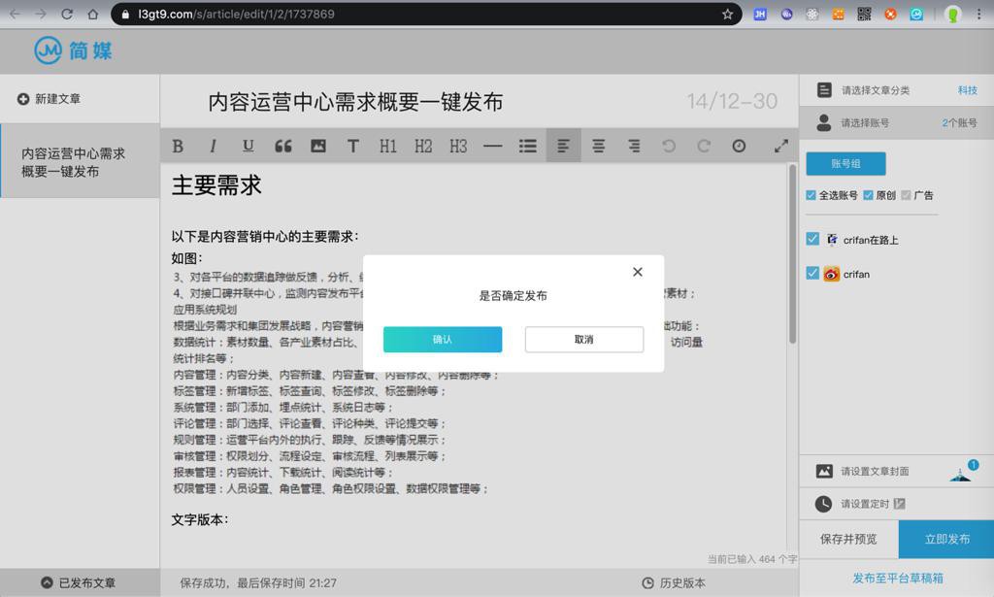Image resolution: width=994 pixels, height=597 pixels.
Task: Open the browser profile avatar
Action: 952,14
